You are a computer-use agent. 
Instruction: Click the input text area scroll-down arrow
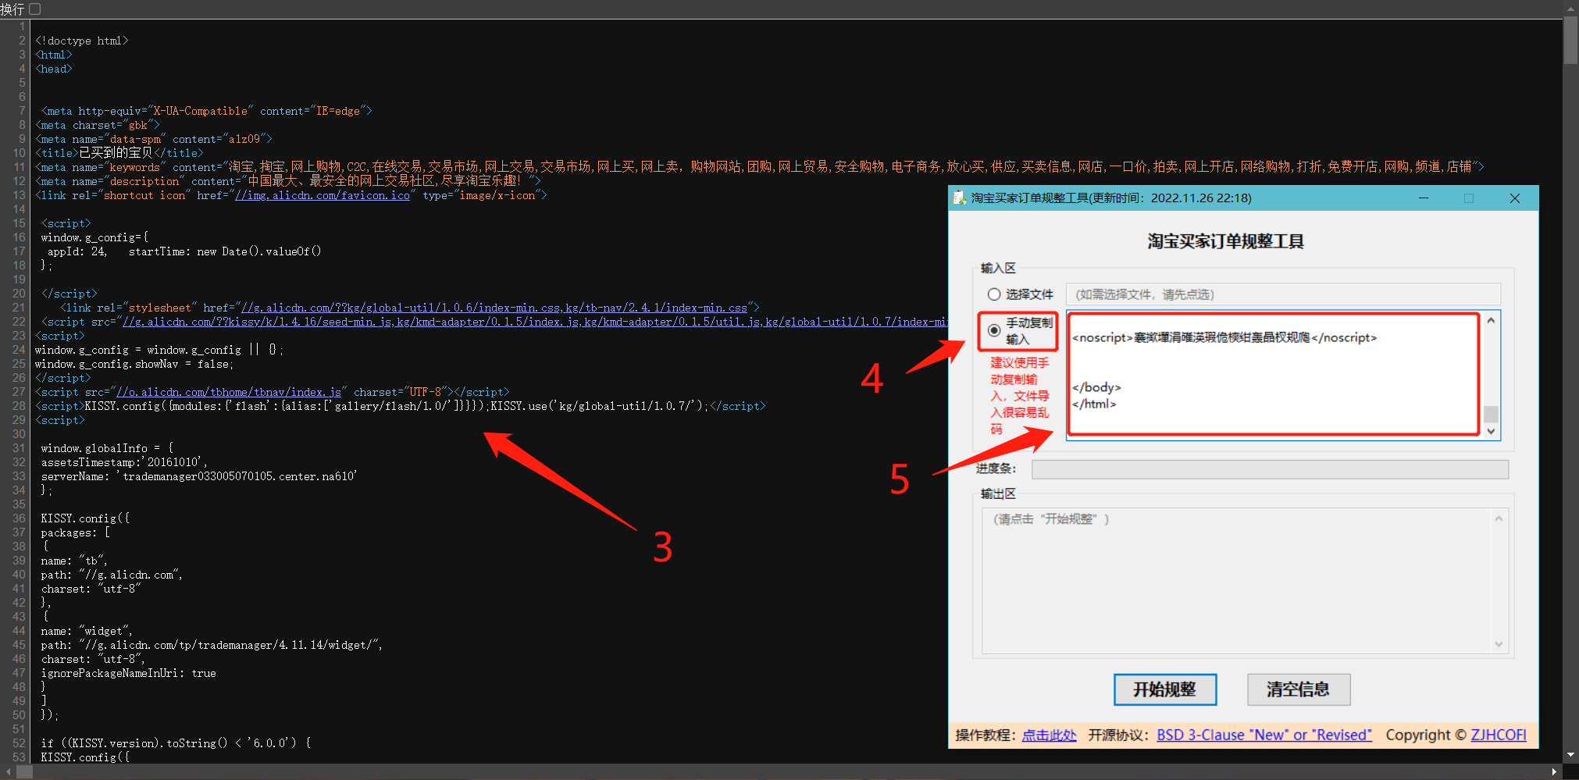tap(1491, 431)
